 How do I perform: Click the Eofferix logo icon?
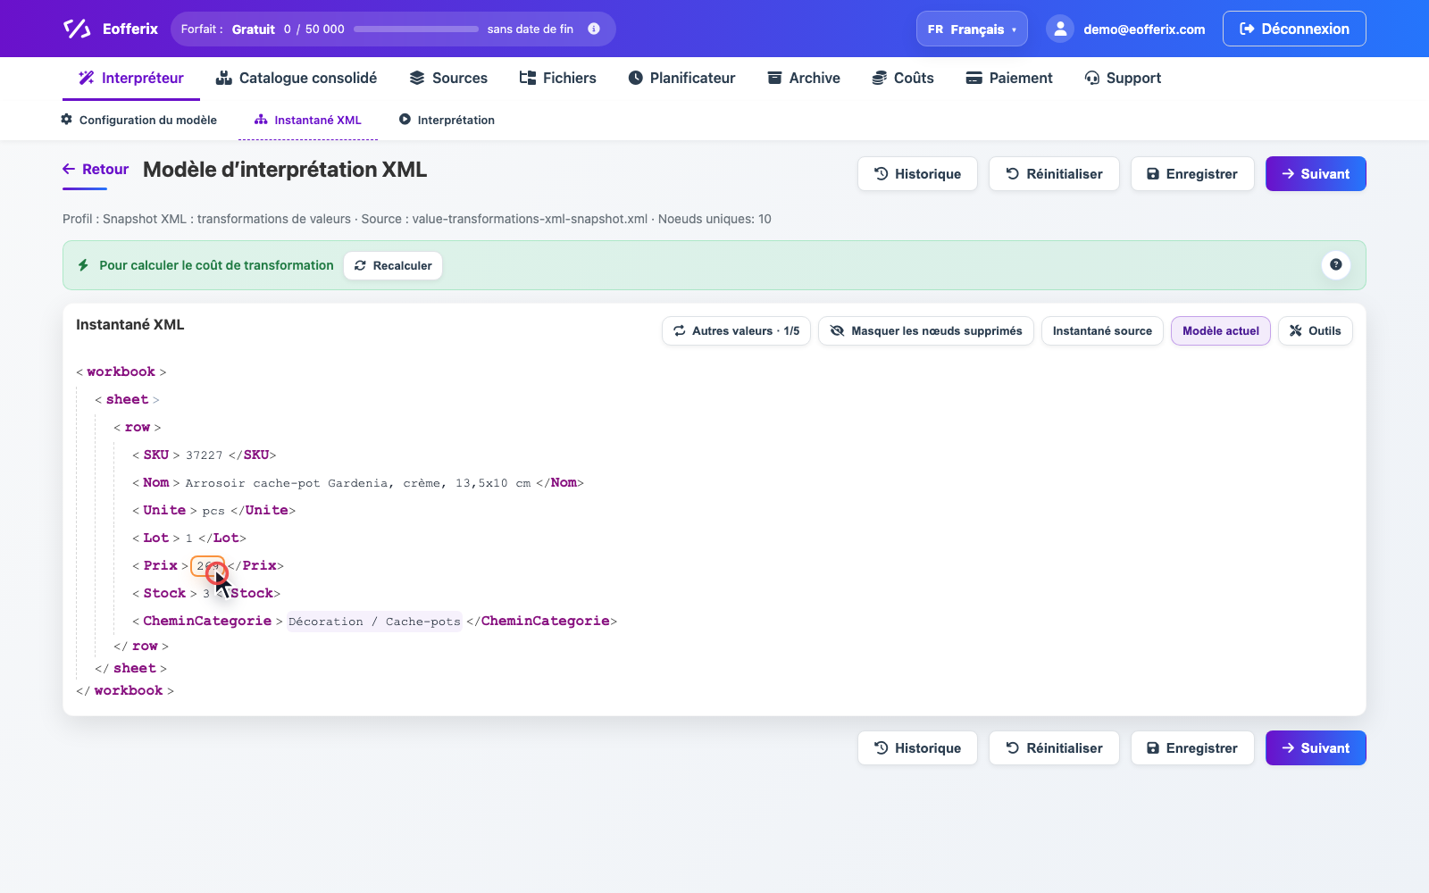77,29
